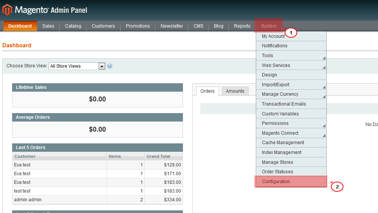Image resolution: width=378 pixels, height=213 pixels.
Task: Open the Blog menu
Action: (218, 26)
